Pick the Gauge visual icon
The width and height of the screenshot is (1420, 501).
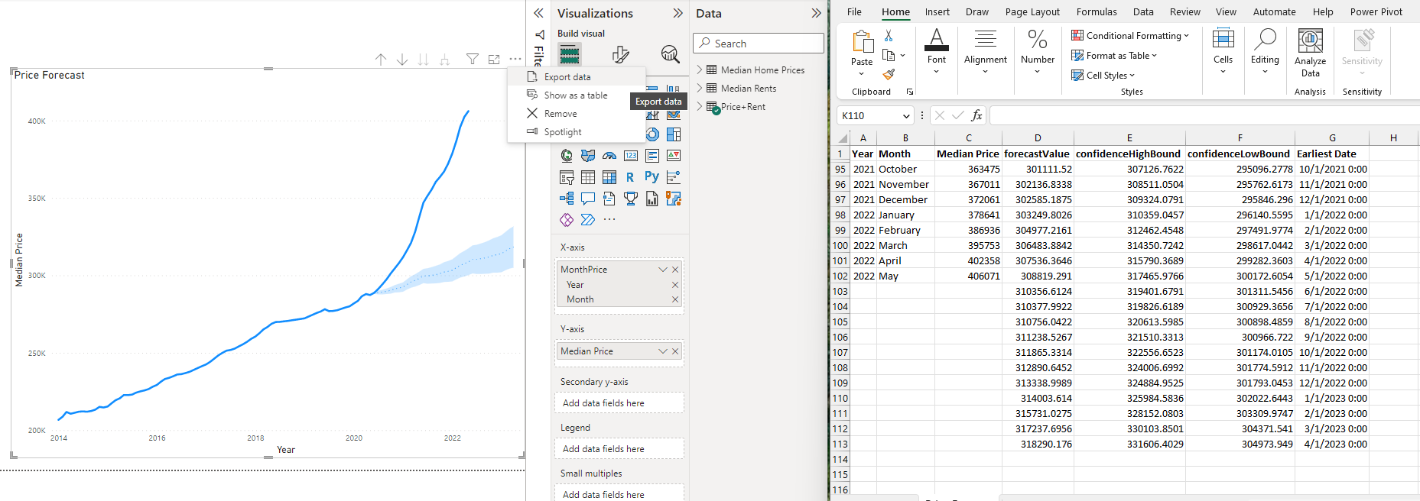coord(609,156)
